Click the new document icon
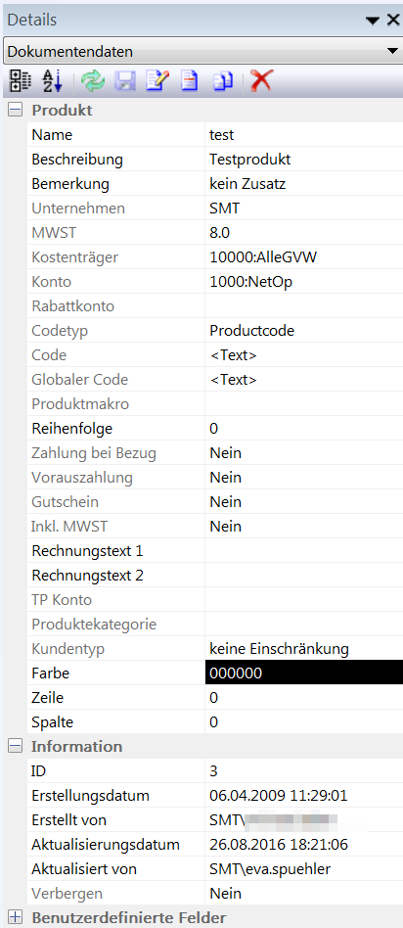 click(190, 80)
